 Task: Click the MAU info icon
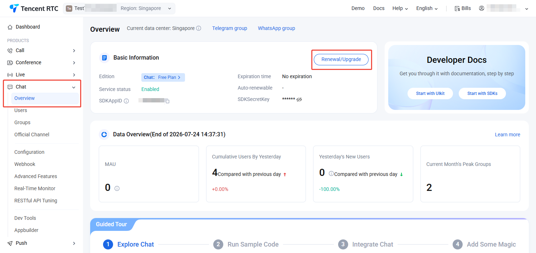click(x=117, y=188)
